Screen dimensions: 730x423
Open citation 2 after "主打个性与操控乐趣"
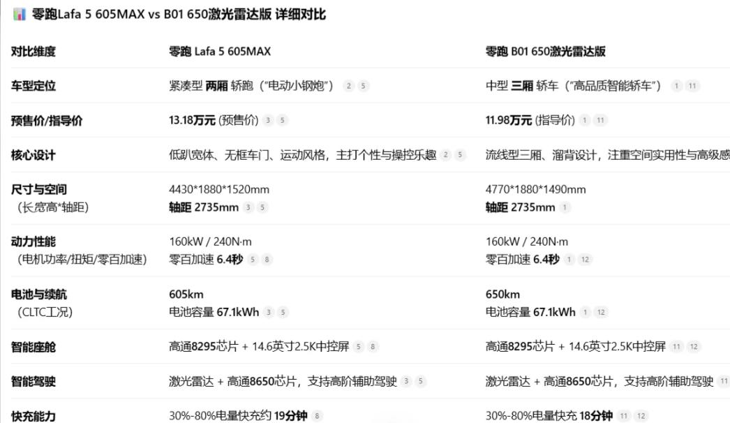pos(445,155)
